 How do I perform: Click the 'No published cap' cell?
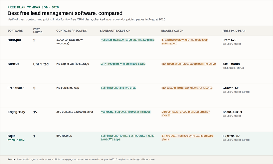[x=68, y=88]
